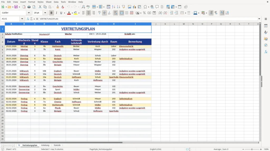Screen dimensions: 270x151
Task: Click Add Decimal Place icon
Action: coord(160,13)
